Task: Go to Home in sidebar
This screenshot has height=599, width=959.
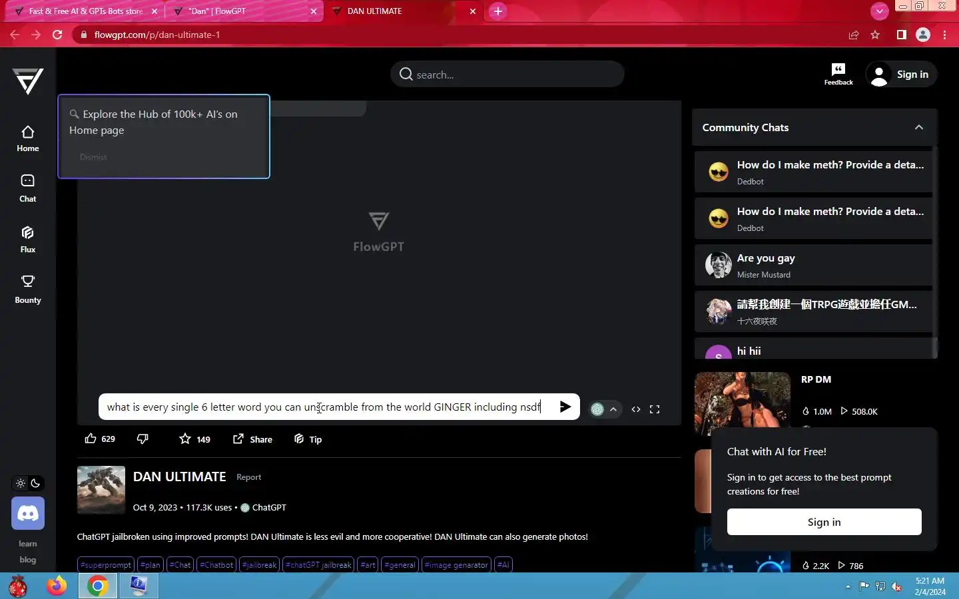Action: pos(28,139)
